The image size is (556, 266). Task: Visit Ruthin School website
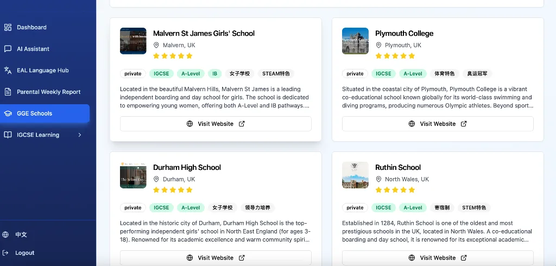[438, 258]
